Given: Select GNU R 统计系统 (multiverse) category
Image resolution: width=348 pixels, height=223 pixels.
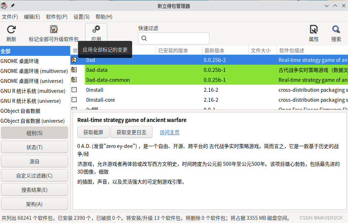Looking at the screenshot, I should pos(35,91).
